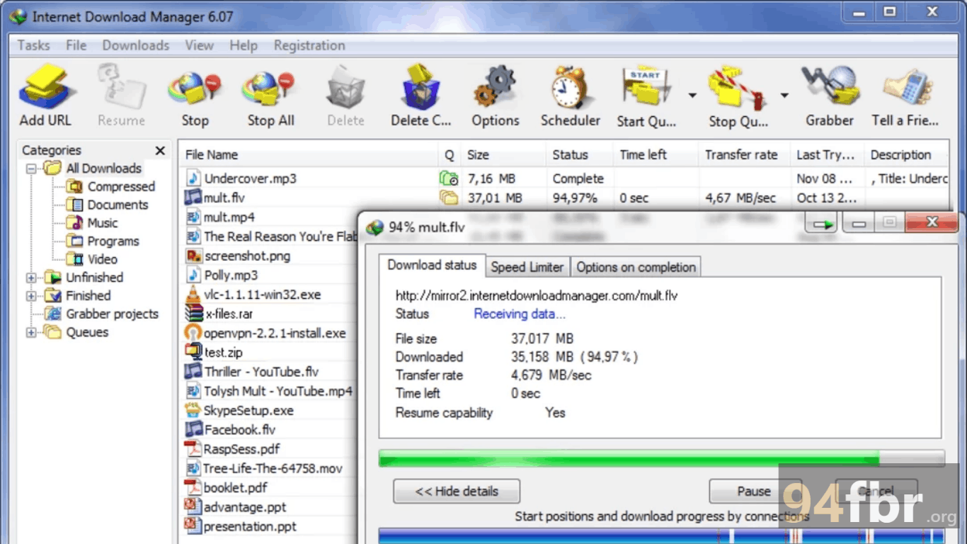Click the queue icon in mult.flv row

[x=449, y=198]
